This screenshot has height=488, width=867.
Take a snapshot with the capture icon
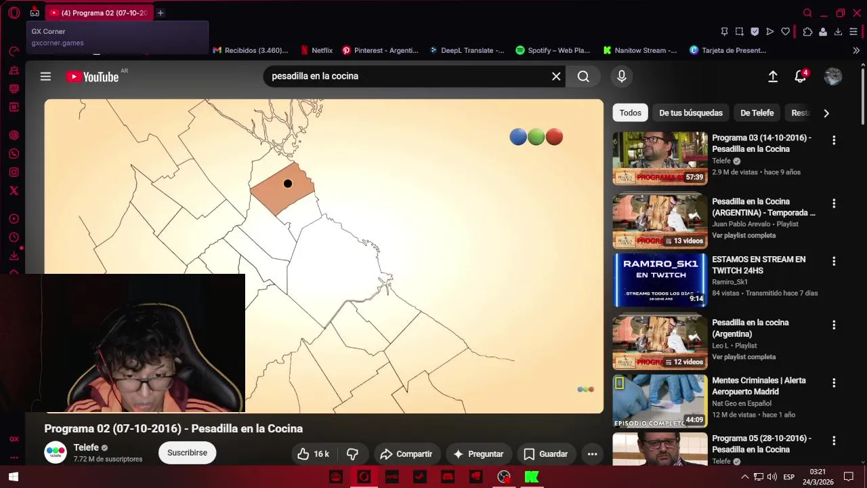[x=740, y=31]
